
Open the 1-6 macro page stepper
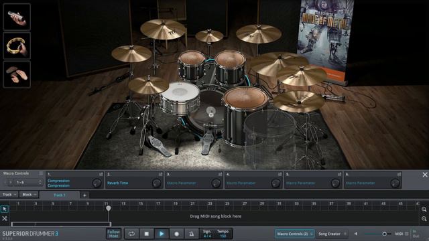40,182
